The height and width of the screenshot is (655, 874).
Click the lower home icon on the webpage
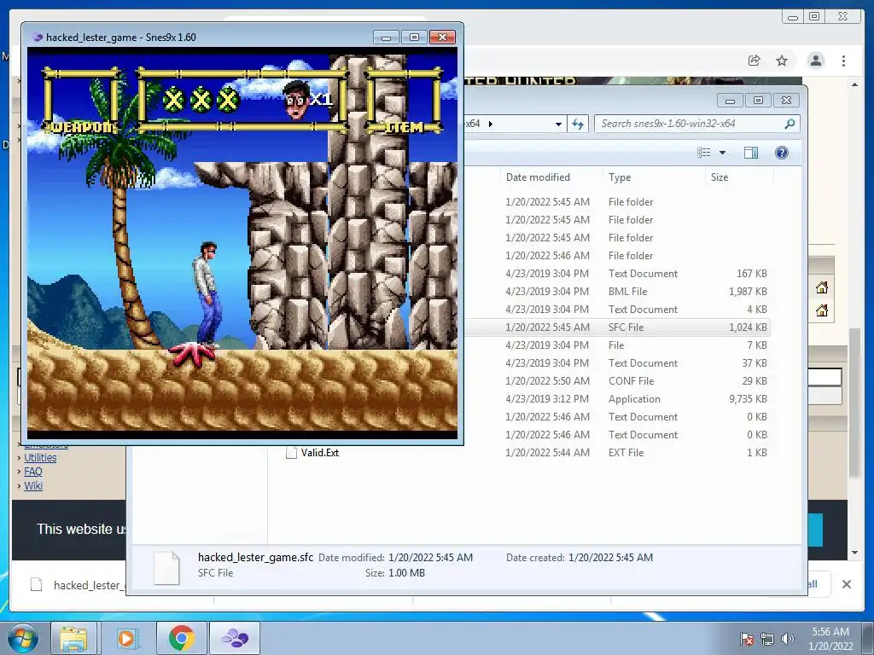pyautogui.click(x=822, y=310)
